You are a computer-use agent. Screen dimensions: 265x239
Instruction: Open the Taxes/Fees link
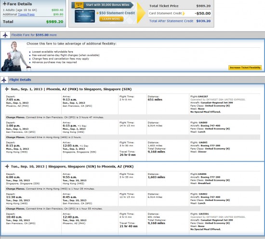click(x=26, y=14)
